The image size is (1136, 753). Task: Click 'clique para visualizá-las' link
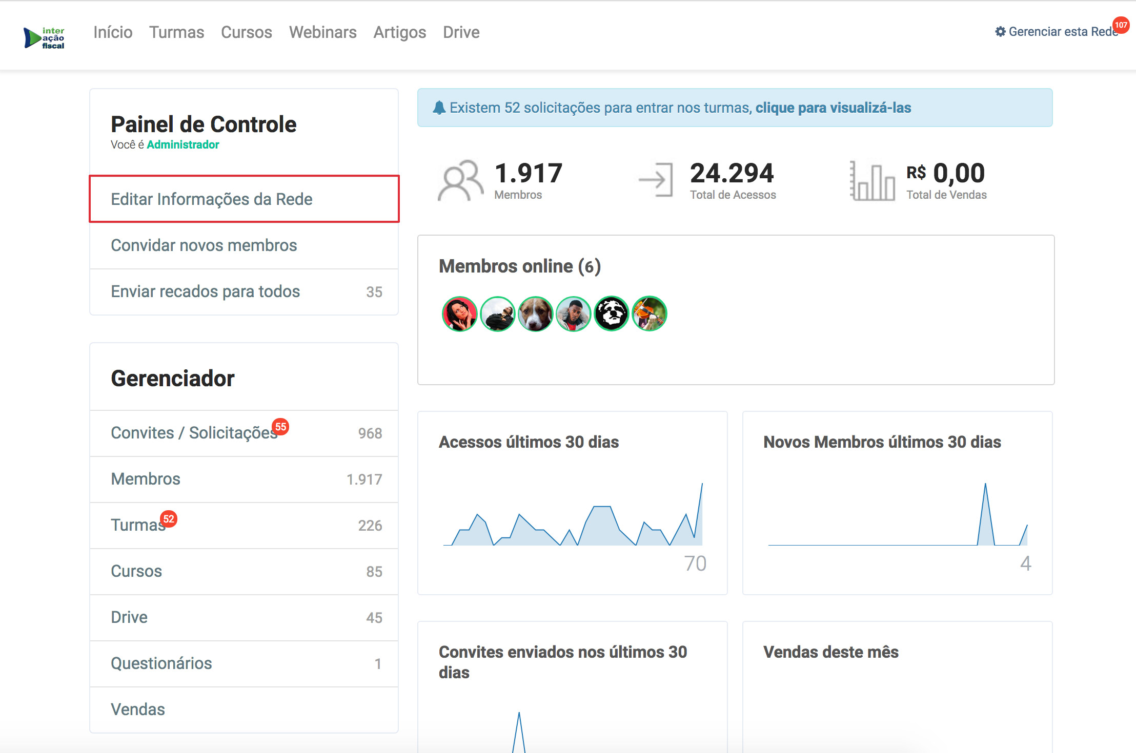833,108
